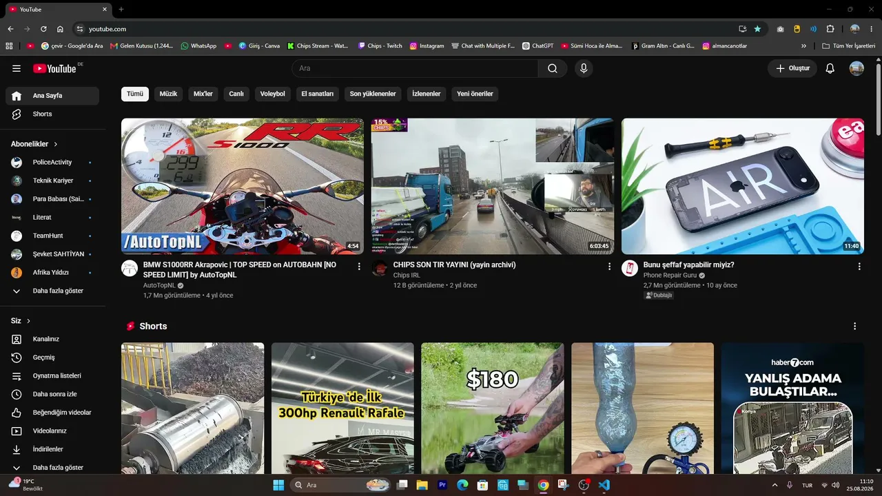Open the Teknik Kariyer subscription

click(x=52, y=180)
